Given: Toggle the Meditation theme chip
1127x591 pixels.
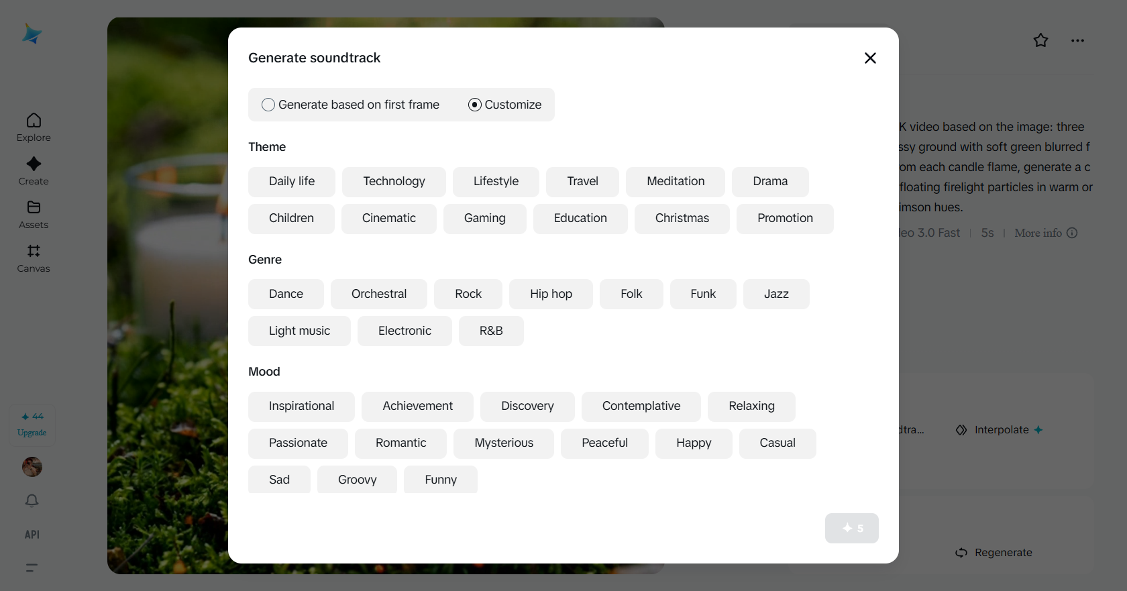Looking at the screenshot, I should click(675, 182).
